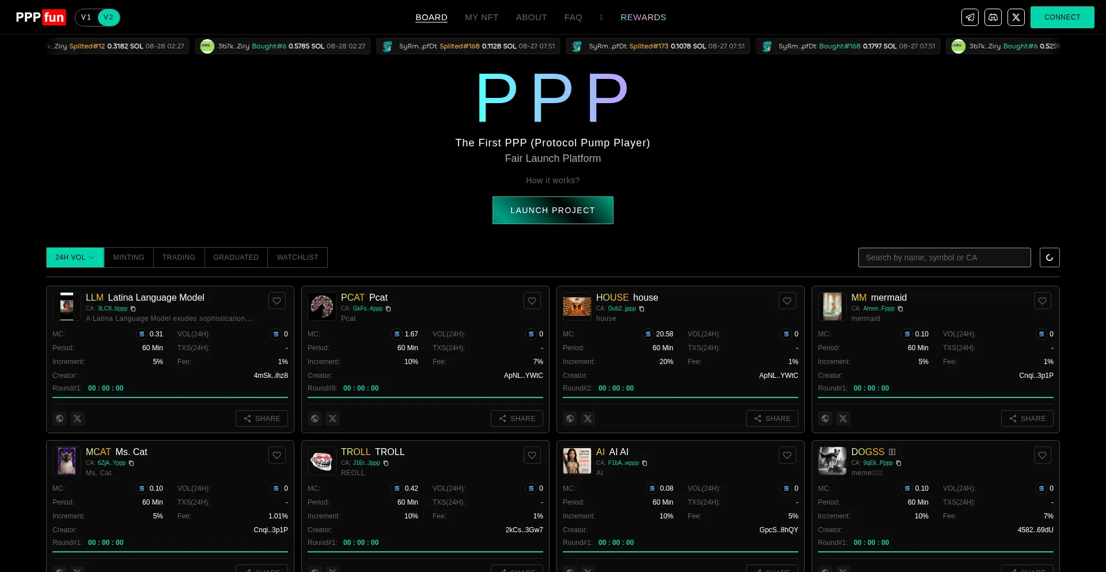Open the PCAT project thumbnail
This screenshot has height=572, width=1106.
pos(322,306)
